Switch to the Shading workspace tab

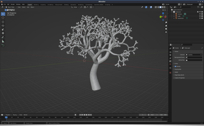(66, 5)
